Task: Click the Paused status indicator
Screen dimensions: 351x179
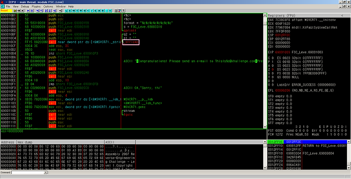Action: coord(6,11)
